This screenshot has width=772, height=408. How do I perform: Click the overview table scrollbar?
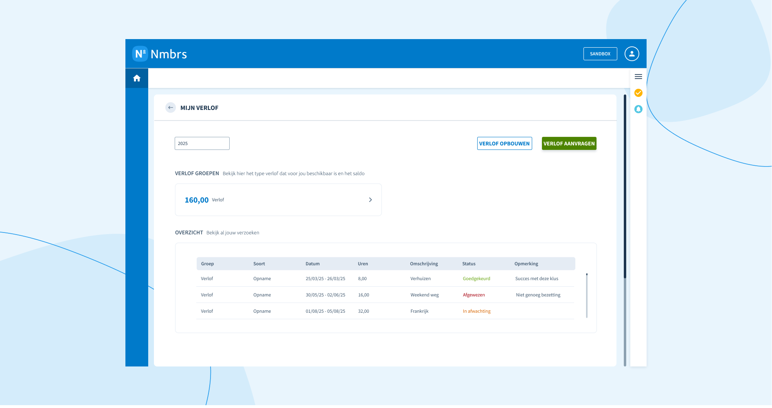(587, 296)
